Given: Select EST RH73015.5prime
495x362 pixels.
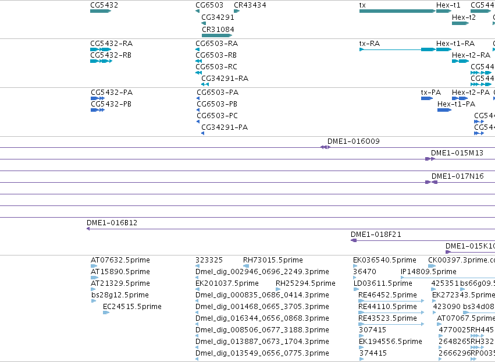Looking at the screenshot, I should point(246,266).
